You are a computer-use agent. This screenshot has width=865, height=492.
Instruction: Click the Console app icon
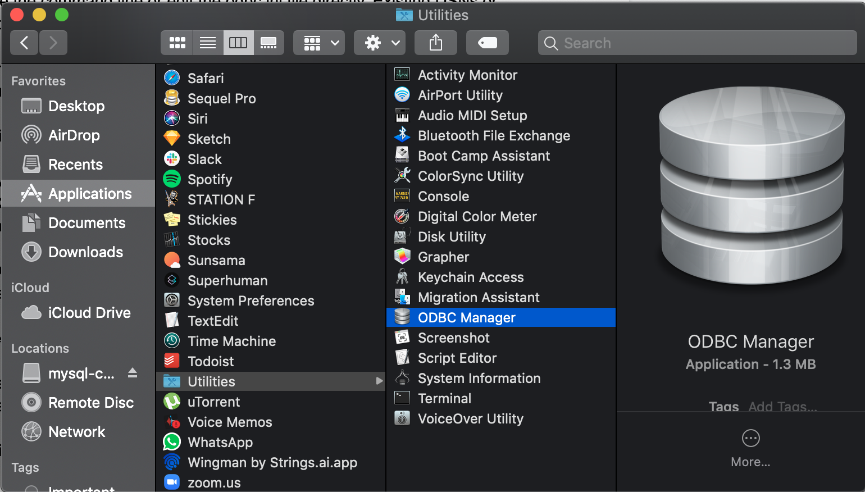402,196
